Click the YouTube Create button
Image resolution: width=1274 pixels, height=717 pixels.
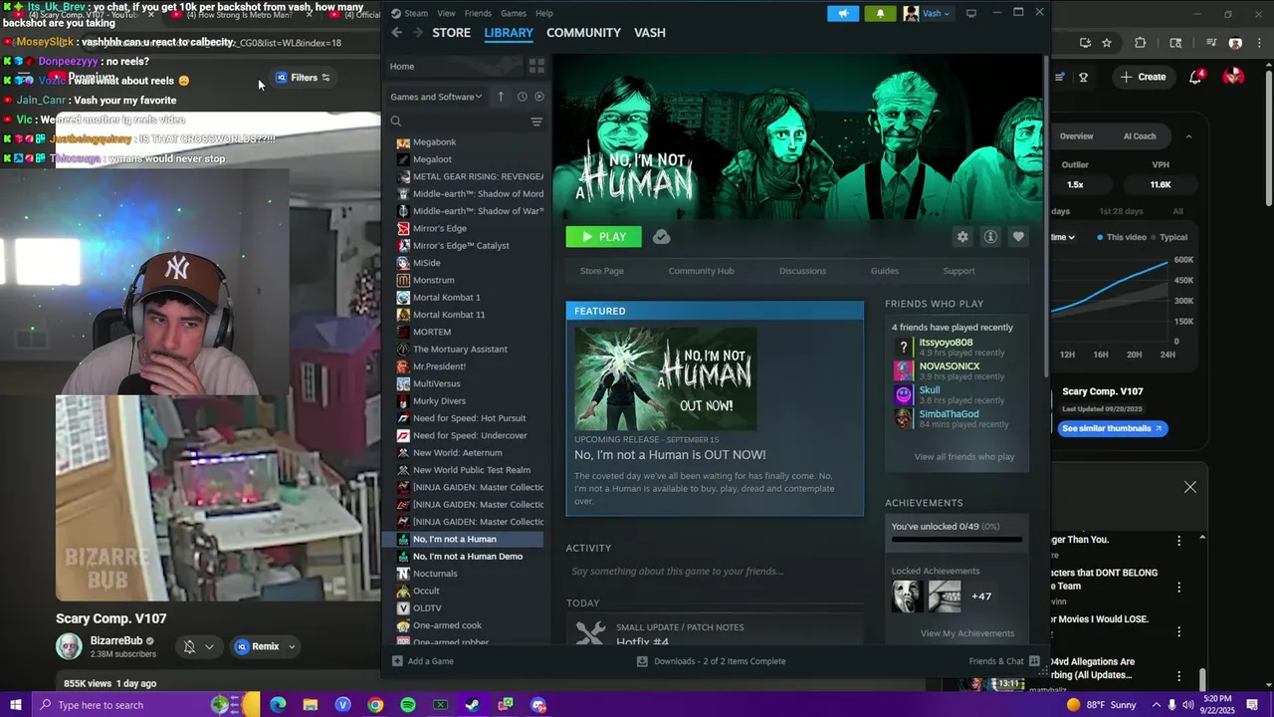click(x=1143, y=77)
